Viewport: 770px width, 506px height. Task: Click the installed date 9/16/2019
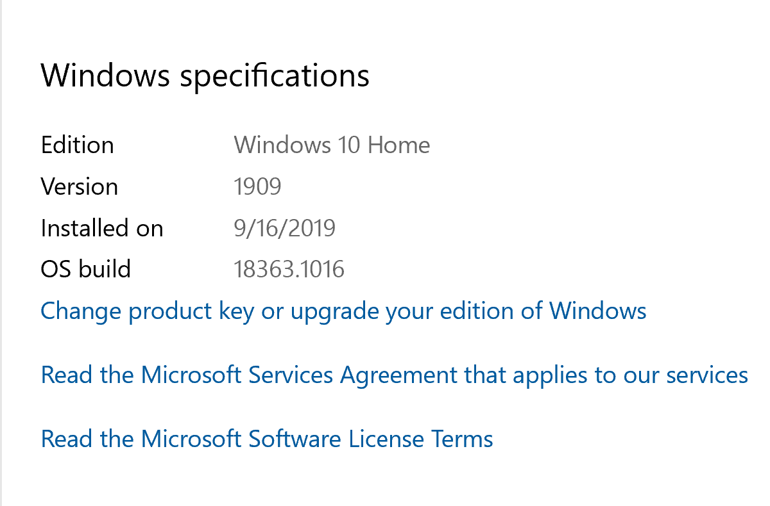tap(285, 227)
